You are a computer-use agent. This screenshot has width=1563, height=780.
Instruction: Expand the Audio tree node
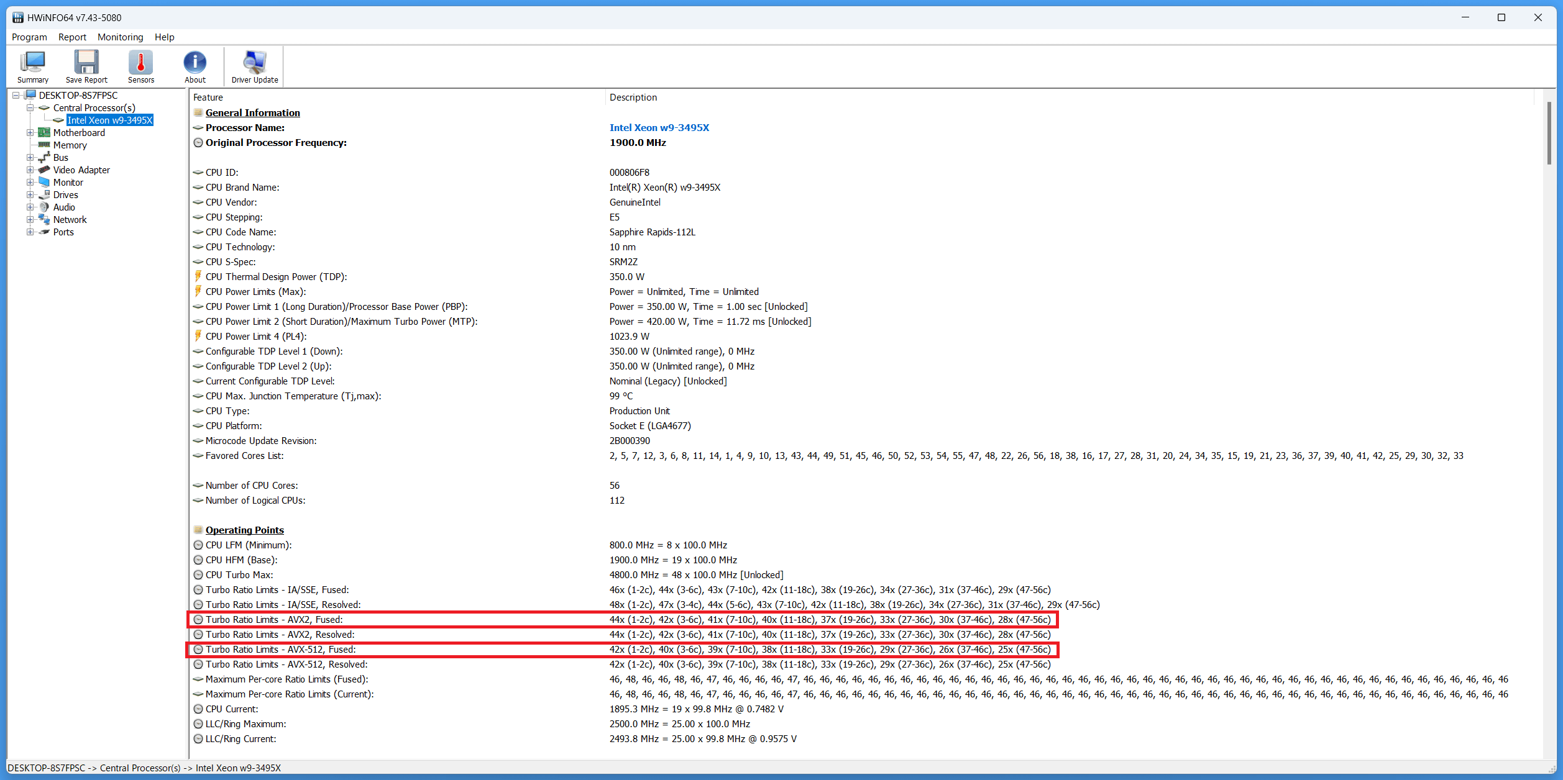click(30, 207)
